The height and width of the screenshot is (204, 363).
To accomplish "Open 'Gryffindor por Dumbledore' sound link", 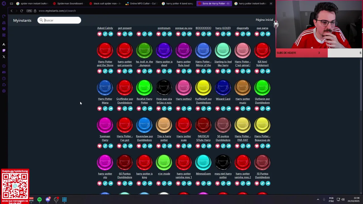I will pyautogui.click(x=125, y=101).
